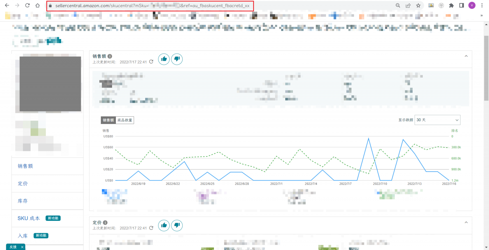Go to 入库 in the sidebar
This screenshot has height=250, width=489.
(x=23, y=236)
